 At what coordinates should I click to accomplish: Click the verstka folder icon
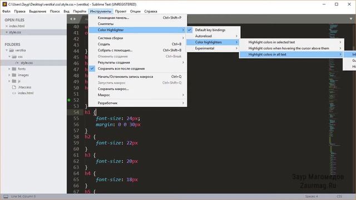pos(12,51)
